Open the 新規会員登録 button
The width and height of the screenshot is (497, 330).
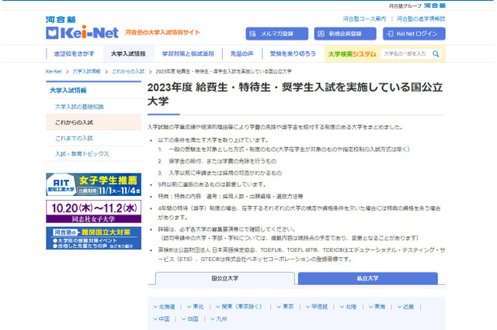[x=345, y=34]
